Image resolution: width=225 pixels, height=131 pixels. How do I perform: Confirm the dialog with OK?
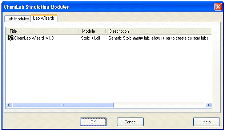(93, 122)
